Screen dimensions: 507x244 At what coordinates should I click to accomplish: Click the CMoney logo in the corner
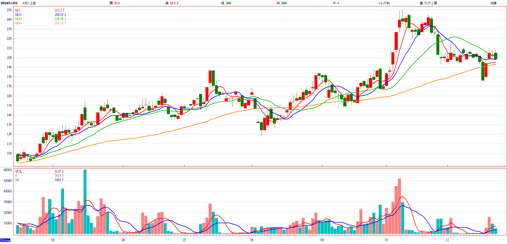[x=5, y=240]
